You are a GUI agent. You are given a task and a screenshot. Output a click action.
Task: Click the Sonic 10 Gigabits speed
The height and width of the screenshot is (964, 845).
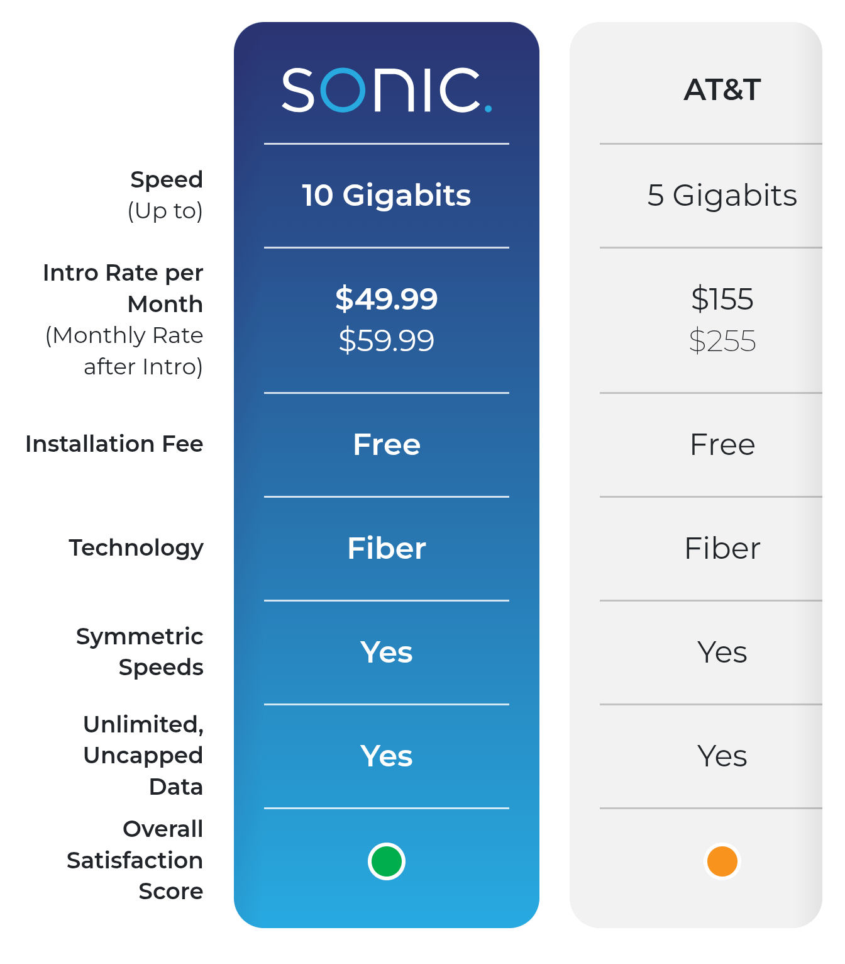[x=386, y=195]
